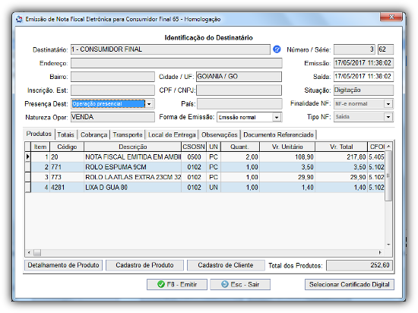Select the Observações tab

220,134
